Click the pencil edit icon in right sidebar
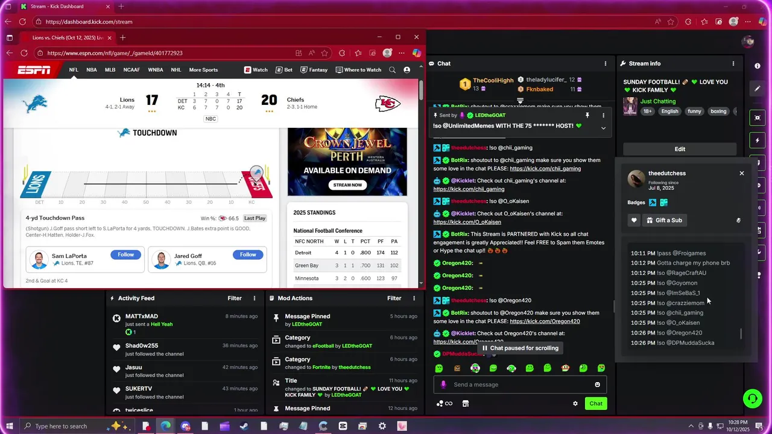This screenshot has width=772, height=434. point(758,89)
